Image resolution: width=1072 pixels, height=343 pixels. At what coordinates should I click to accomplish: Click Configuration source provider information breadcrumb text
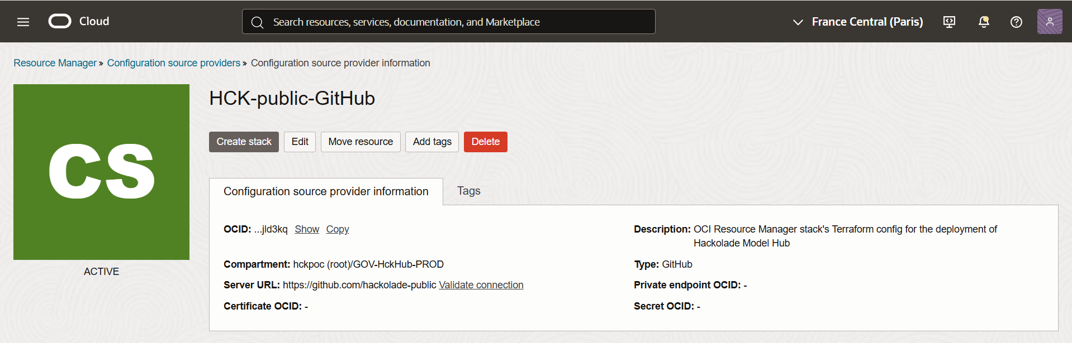tap(340, 63)
